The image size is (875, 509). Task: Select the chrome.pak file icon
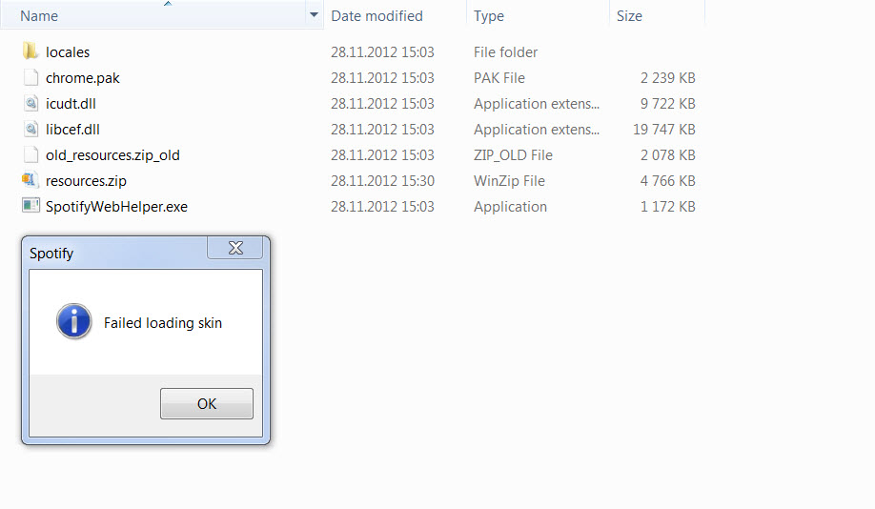pyautogui.click(x=30, y=78)
